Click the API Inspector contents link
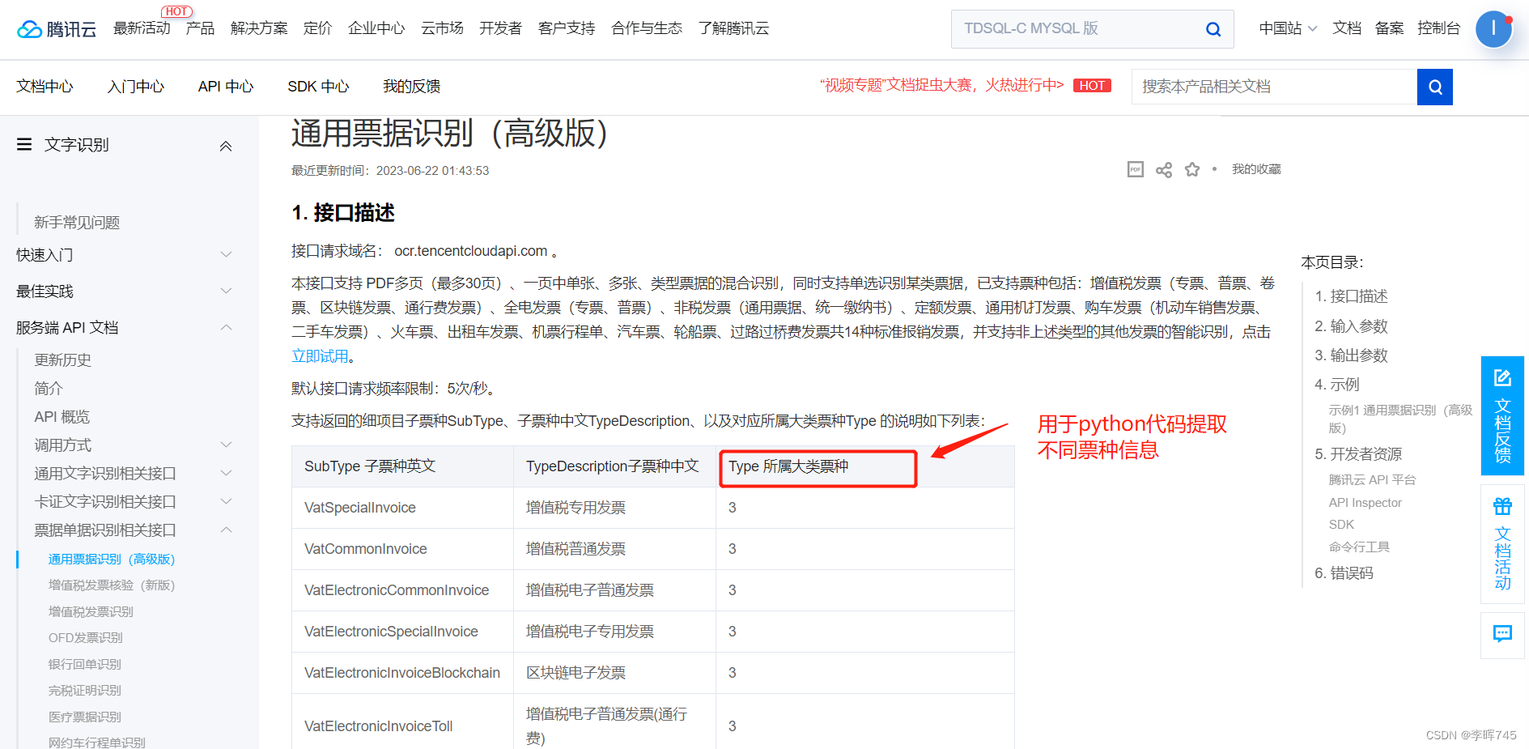 1365,503
